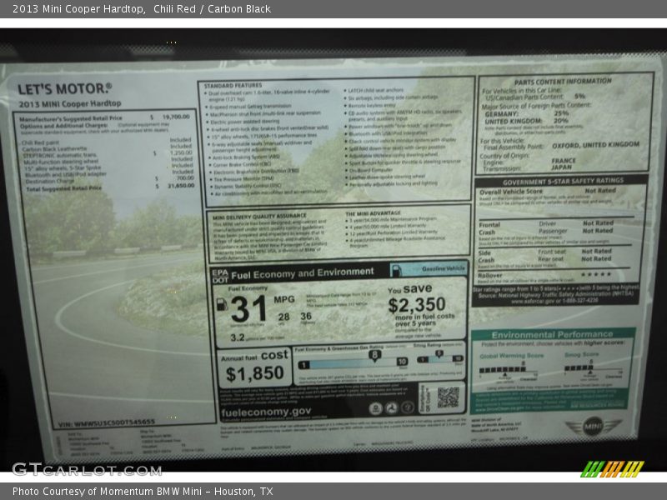
Task: Click the rollover five-star rating
Action: (596, 275)
